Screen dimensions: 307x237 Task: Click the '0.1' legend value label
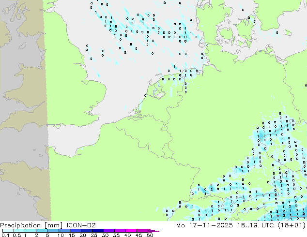pos(5,235)
